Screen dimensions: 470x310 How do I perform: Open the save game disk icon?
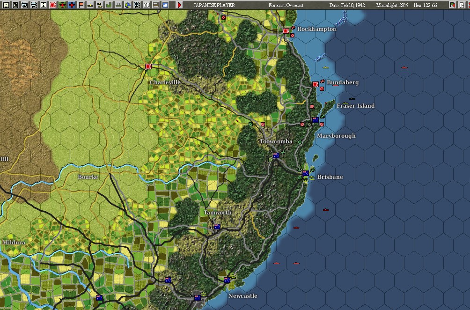[x=6, y=5]
